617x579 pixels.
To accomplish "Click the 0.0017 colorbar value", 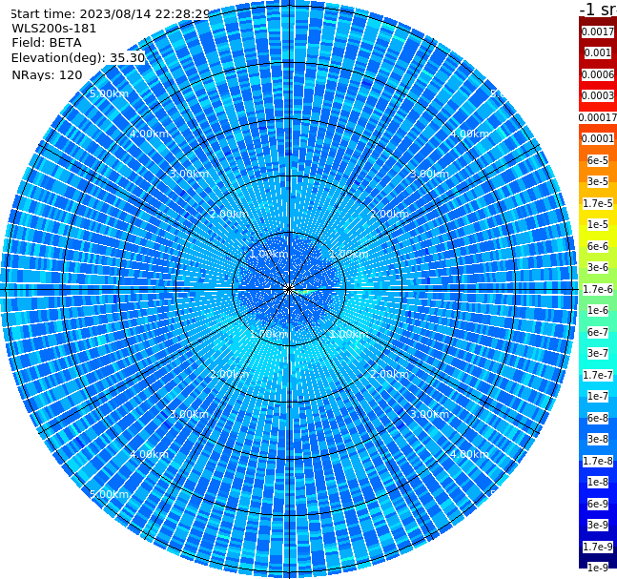I will [x=598, y=31].
